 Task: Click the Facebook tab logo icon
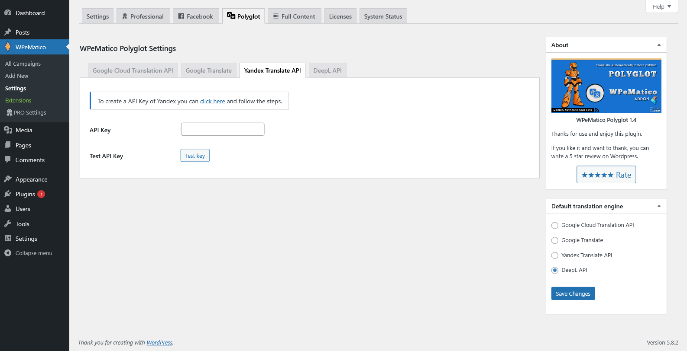coord(181,16)
